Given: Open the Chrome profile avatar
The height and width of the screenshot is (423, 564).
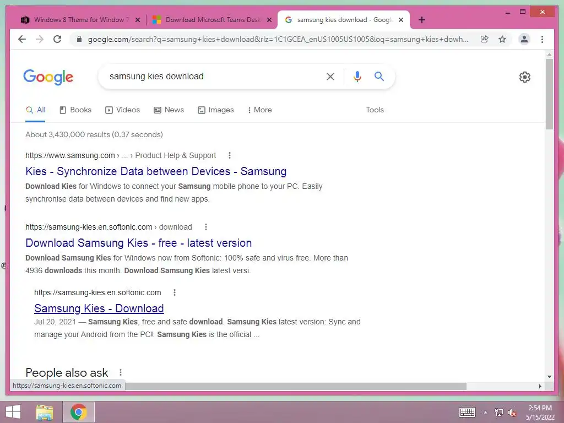Looking at the screenshot, I should 524,39.
